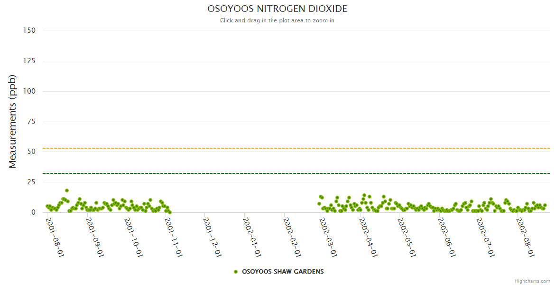Select the 2002-08-01 x-axis date label

point(526,237)
